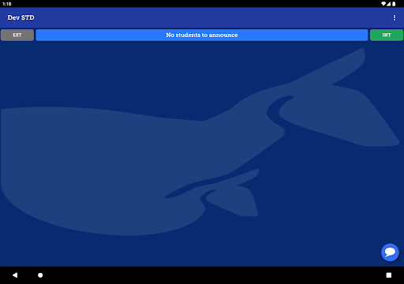Tap the 'Dev STD' app title
This screenshot has width=404, height=284.
tap(21, 17)
